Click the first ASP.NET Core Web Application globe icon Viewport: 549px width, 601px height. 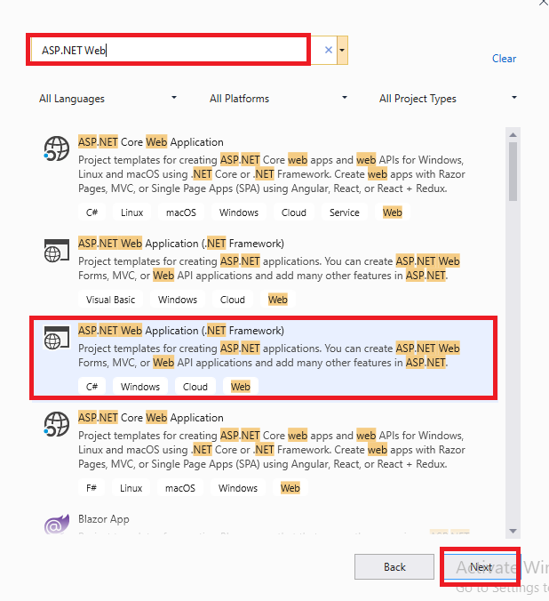(x=57, y=148)
